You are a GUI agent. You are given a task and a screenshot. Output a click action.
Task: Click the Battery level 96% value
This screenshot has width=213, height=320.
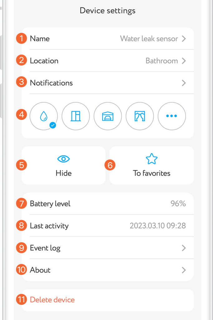[178, 204]
